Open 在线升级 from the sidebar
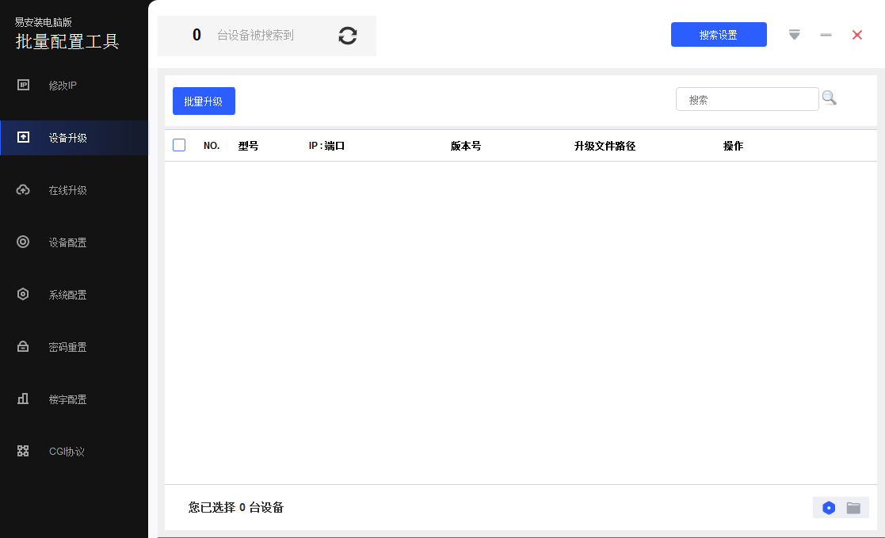This screenshot has height=538, width=885. tap(67, 190)
